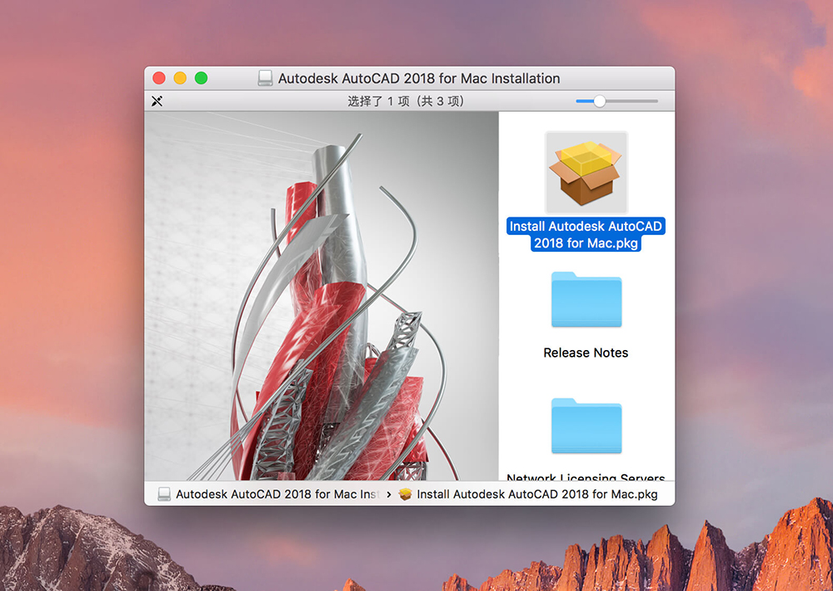The image size is (833, 591).
Task: Click the drive proxy icon in the title bar
Action: point(265,78)
